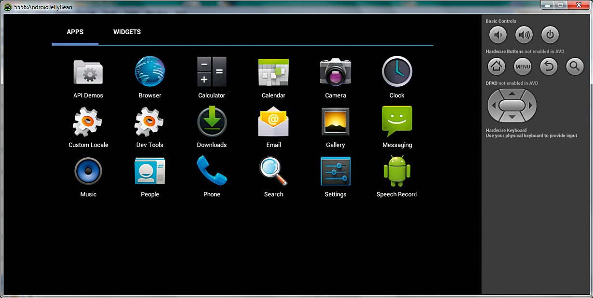Open the Calendar app
The height and width of the screenshot is (298, 593).
273,78
